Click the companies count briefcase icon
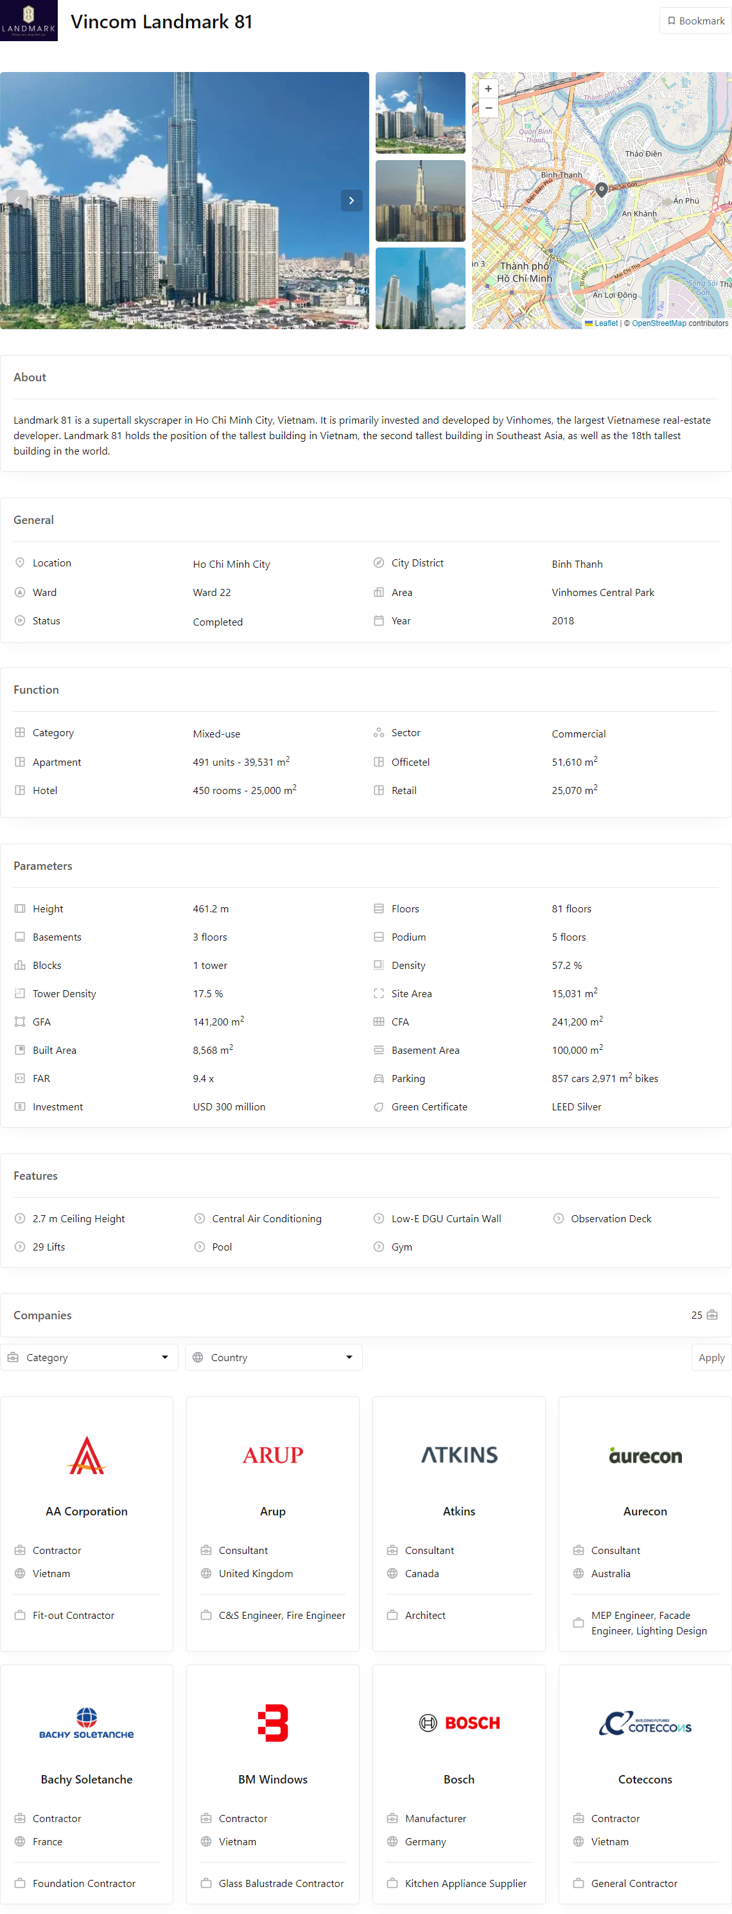The height and width of the screenshot is (1914, 732). (x=712, y=1314)
